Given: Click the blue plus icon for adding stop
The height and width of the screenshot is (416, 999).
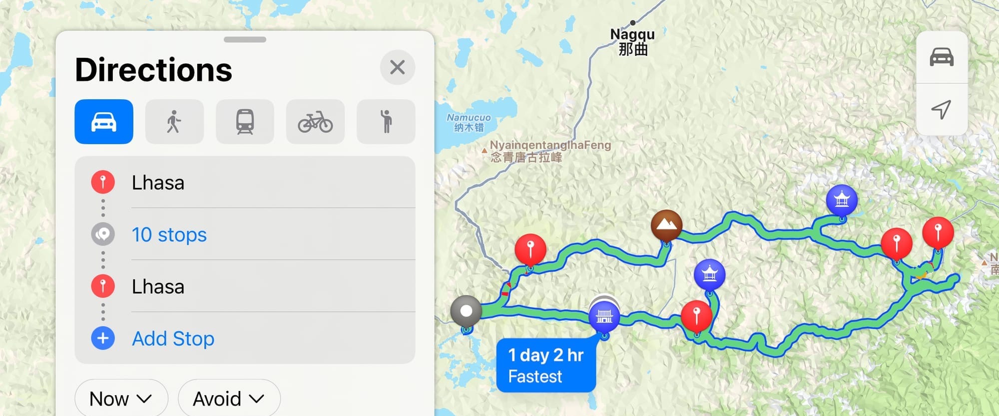Looking at the screenshot, I should click(103, 338).
